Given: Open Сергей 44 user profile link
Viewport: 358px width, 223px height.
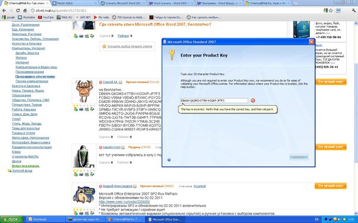Looking at the screenshot, I should point(110,82).
